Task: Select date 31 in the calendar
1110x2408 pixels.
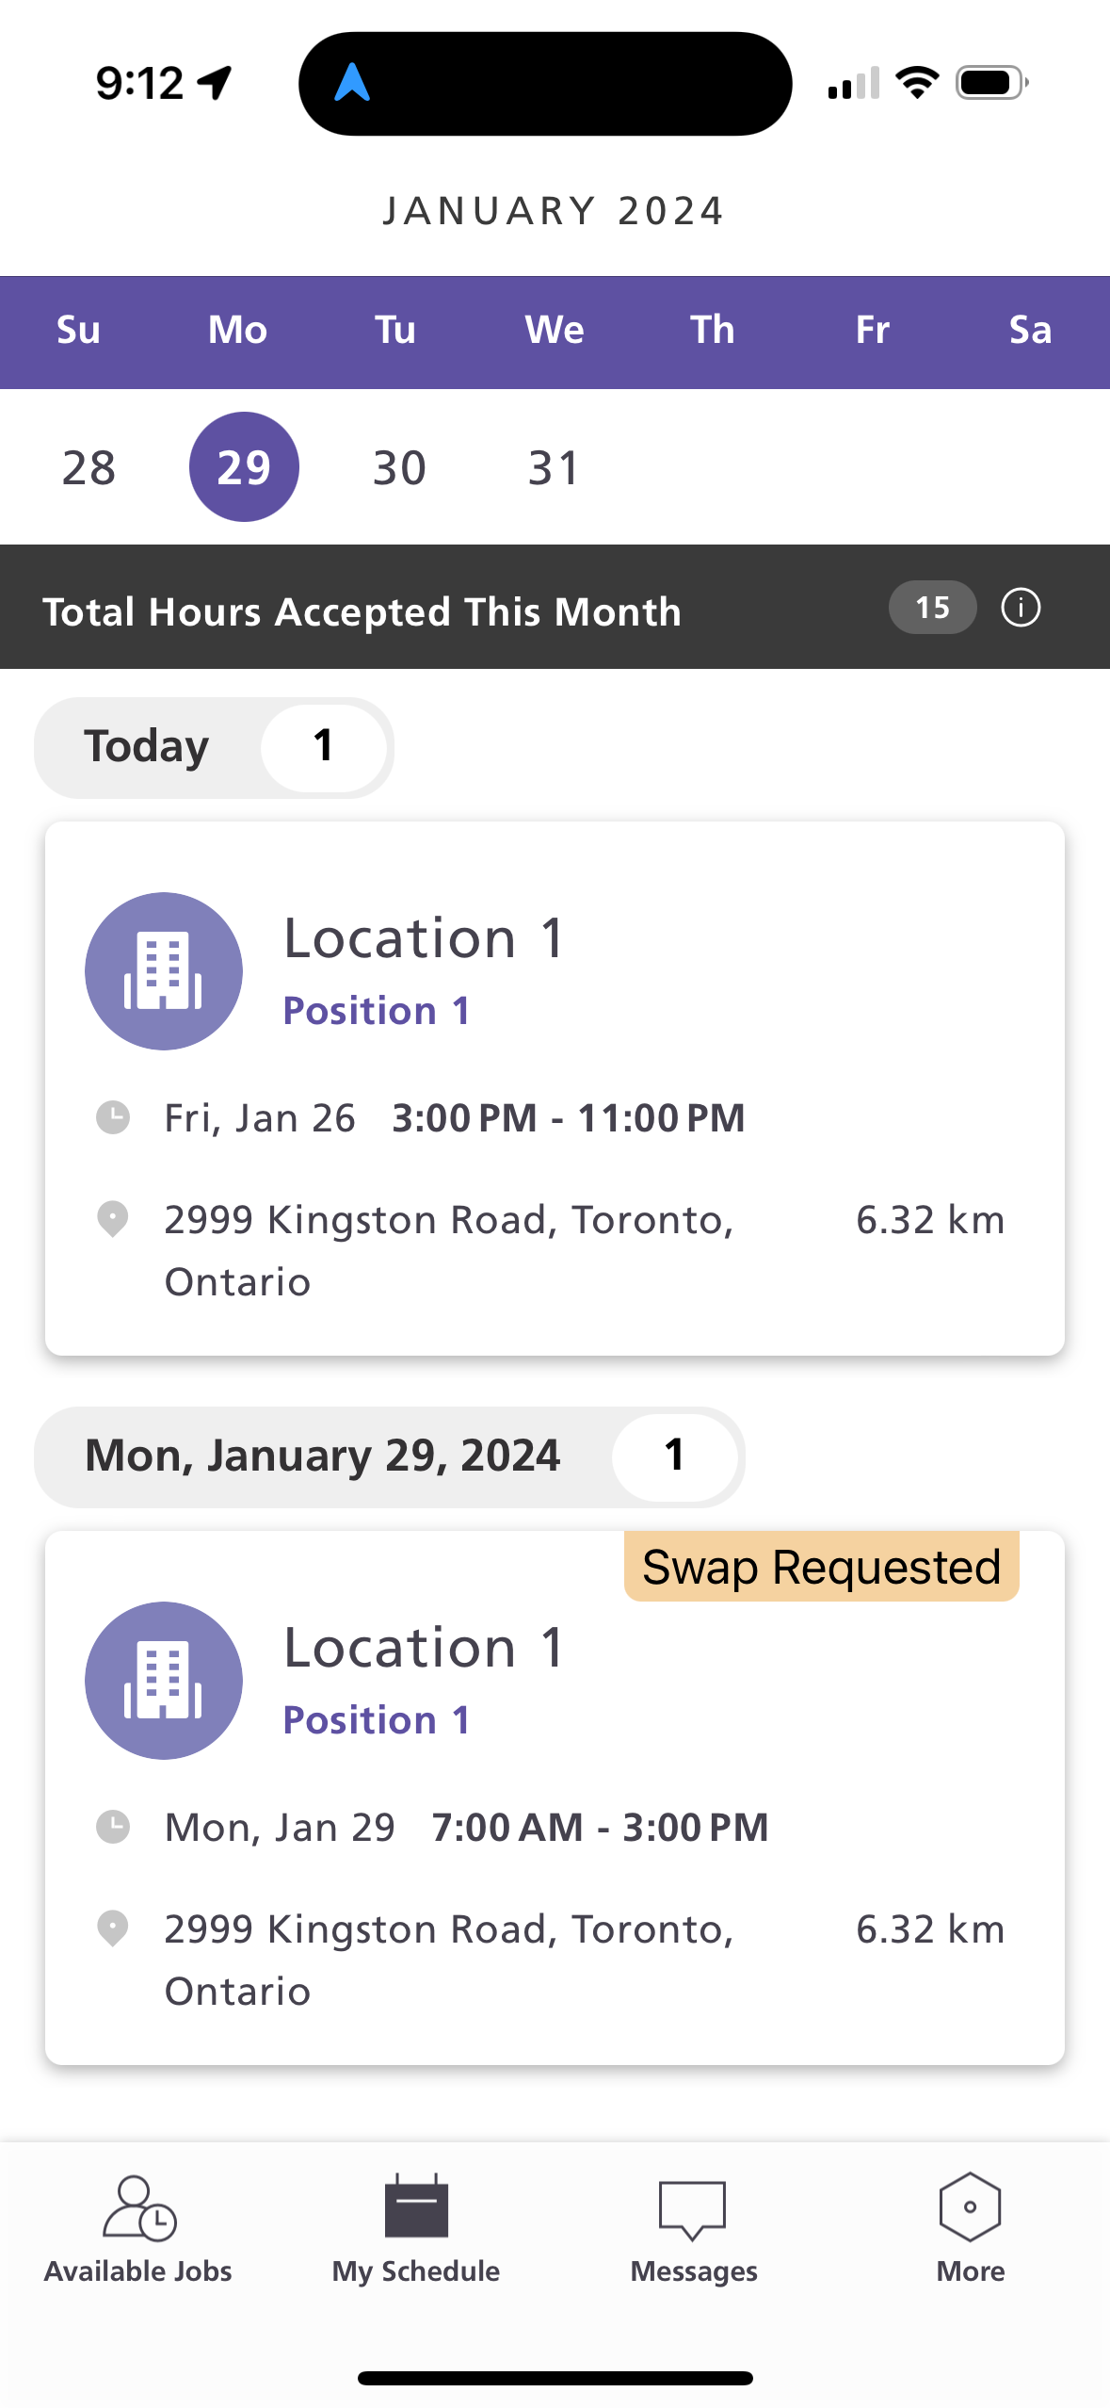Action: pos(555,467)
